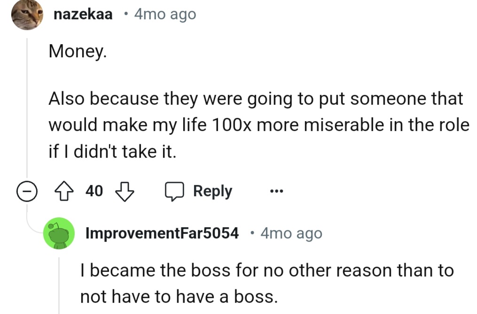Open nazekaa's cat avatar
Image resolution: width=477 pixels, height=314 pixels.
point(27,15)
